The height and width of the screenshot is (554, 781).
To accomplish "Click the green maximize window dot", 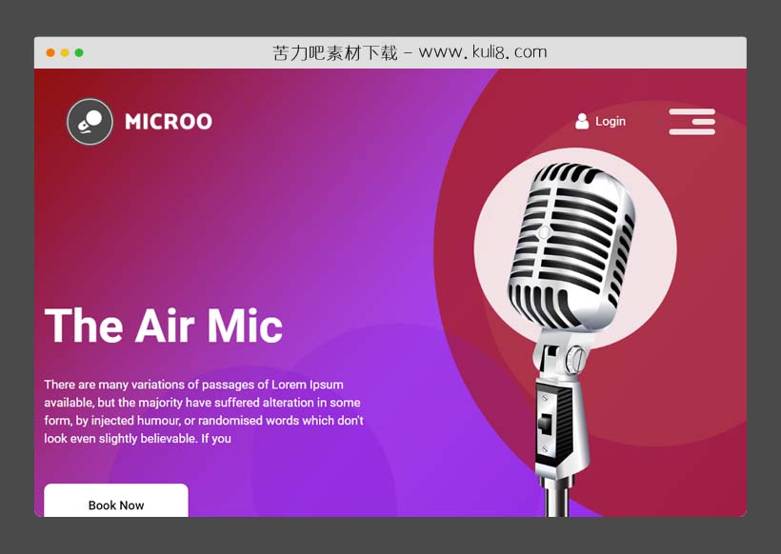I will pos(79,52).
